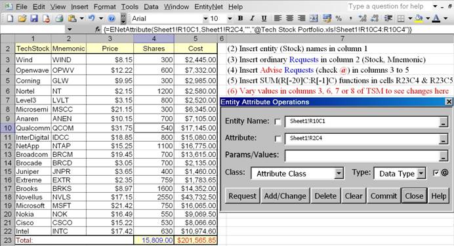Click Attribute range selector button
The height and width of the screenshot is (246, 454).
coord(443,139)
